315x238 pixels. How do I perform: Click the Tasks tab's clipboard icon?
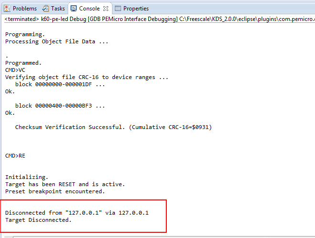tap(45, 9)
